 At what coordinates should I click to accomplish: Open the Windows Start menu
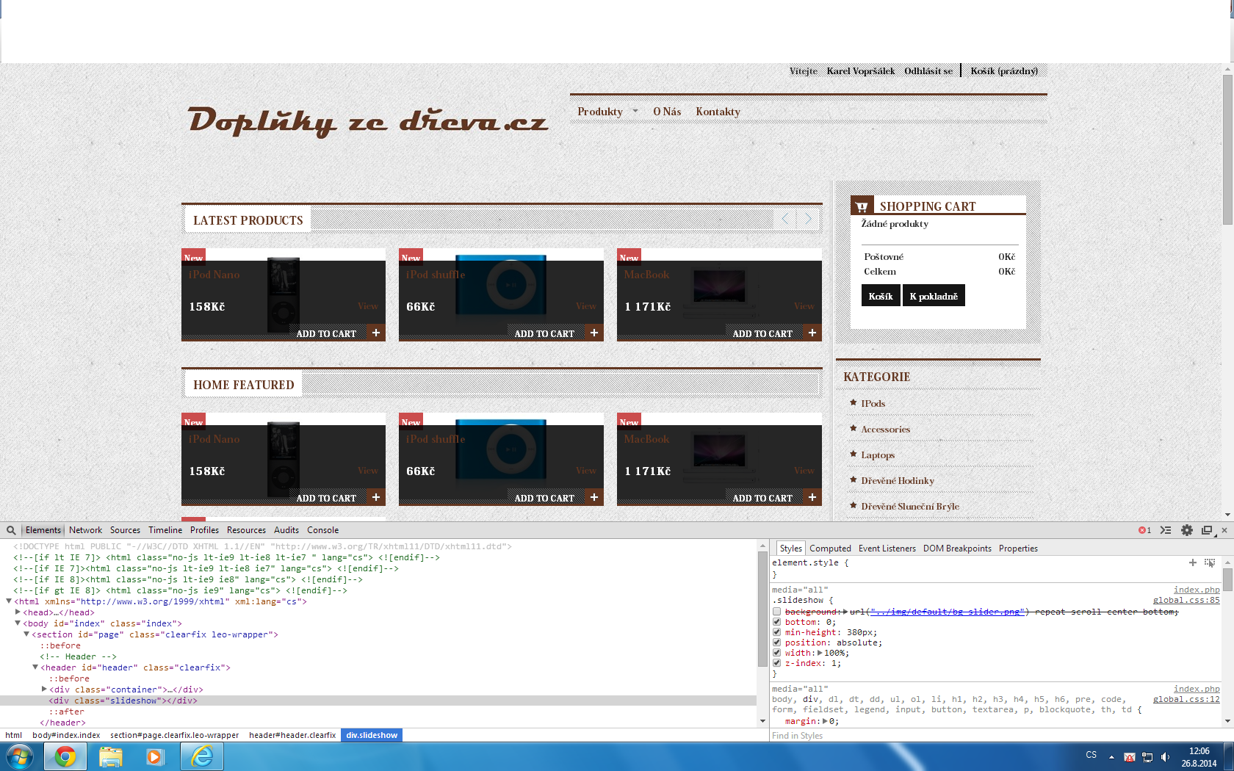20,756
